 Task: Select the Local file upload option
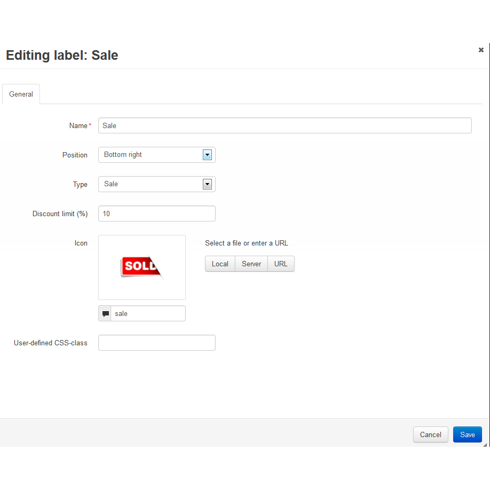220,264
